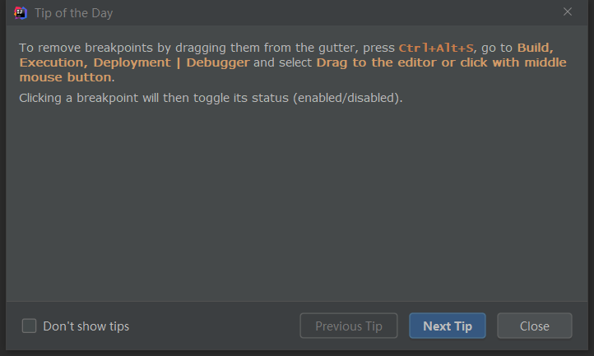Click empty title bar space beside title
Image resolution: width=594 pixels, height=356 pixels.
[329, 12]
